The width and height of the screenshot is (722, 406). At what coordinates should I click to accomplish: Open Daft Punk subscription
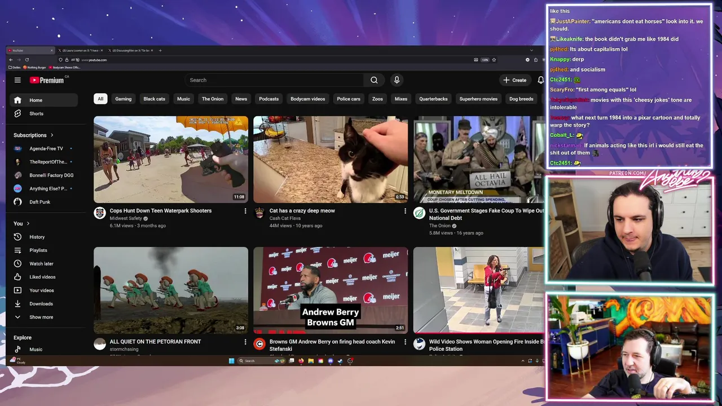[x=44, y=202]
